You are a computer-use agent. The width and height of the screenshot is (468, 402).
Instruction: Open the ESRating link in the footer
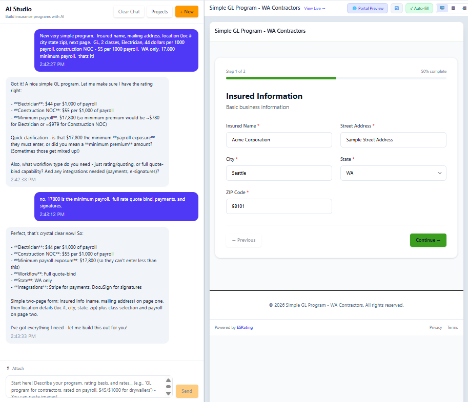pyautogui.click(x=245, y=327)
